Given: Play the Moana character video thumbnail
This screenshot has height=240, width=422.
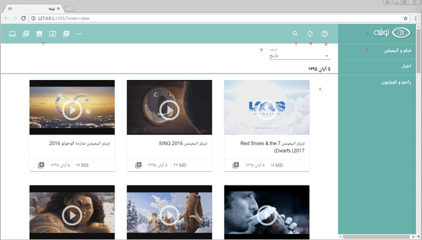Looking at the screenshot, I should click(72, 215).
